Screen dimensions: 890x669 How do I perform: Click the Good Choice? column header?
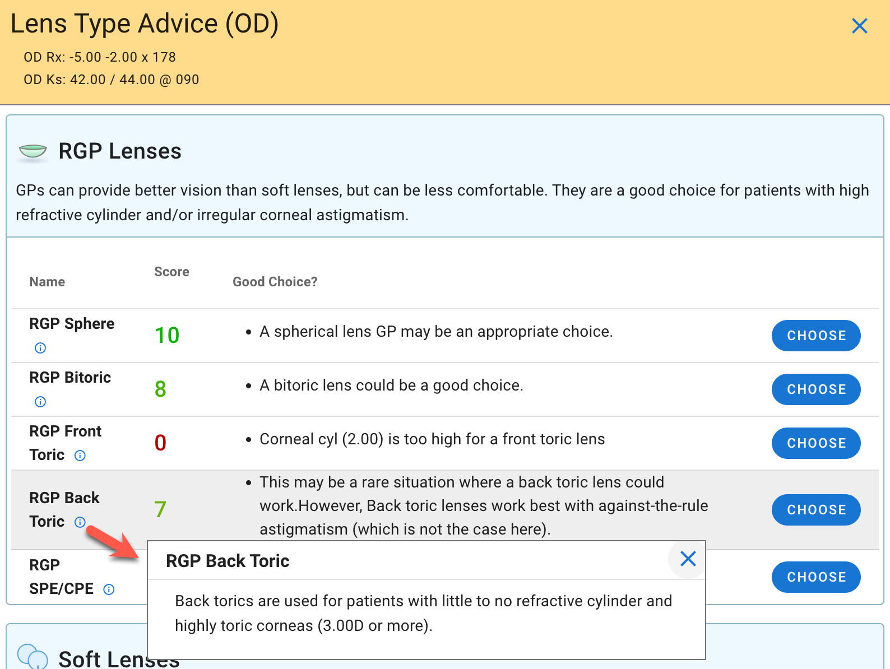point(275,282)
